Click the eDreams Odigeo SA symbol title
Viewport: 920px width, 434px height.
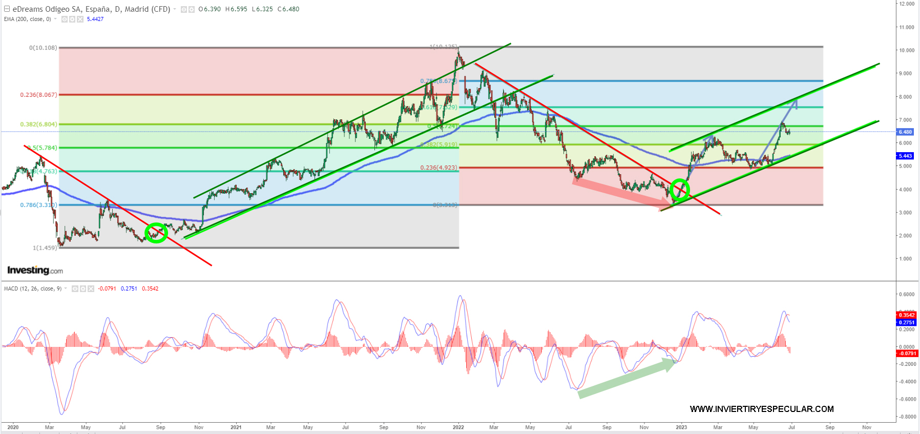(x=91, y=9)
